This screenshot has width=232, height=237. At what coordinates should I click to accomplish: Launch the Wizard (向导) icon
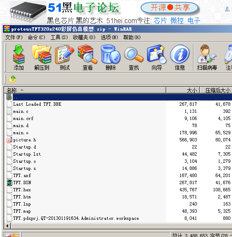[x=157, y=57]
